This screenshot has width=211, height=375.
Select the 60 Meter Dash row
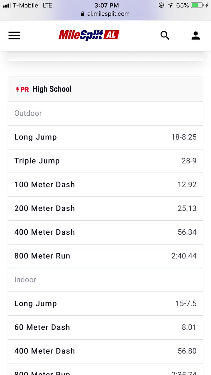(105, 327)
